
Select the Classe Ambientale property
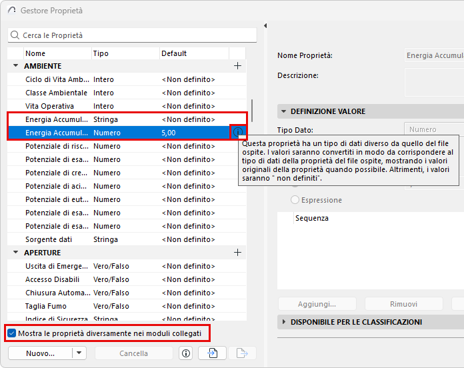[127, 93]
